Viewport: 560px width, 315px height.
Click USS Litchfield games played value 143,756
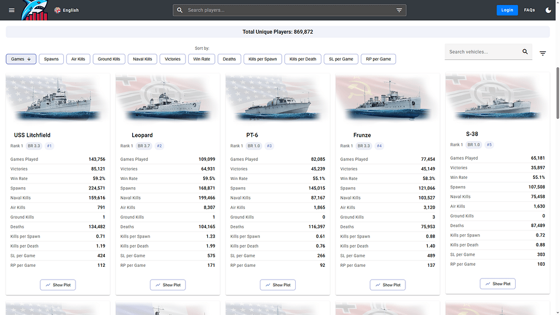click(97, 159)
